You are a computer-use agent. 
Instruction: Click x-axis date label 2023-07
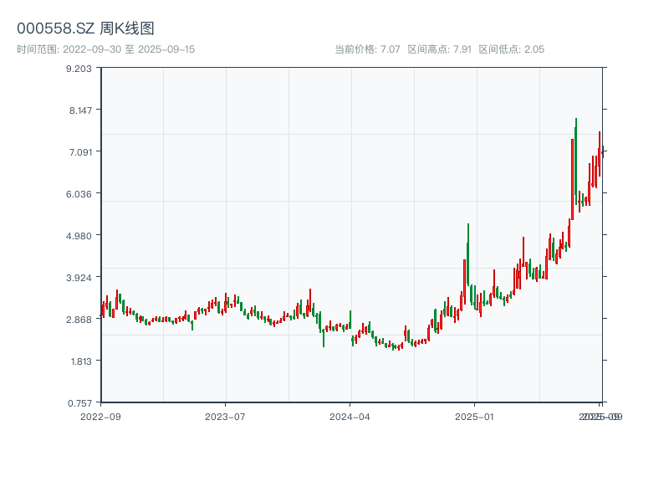click(225, 417)
